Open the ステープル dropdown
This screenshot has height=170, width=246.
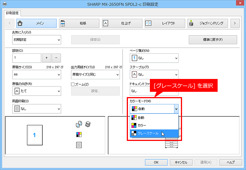coord(154,74)
